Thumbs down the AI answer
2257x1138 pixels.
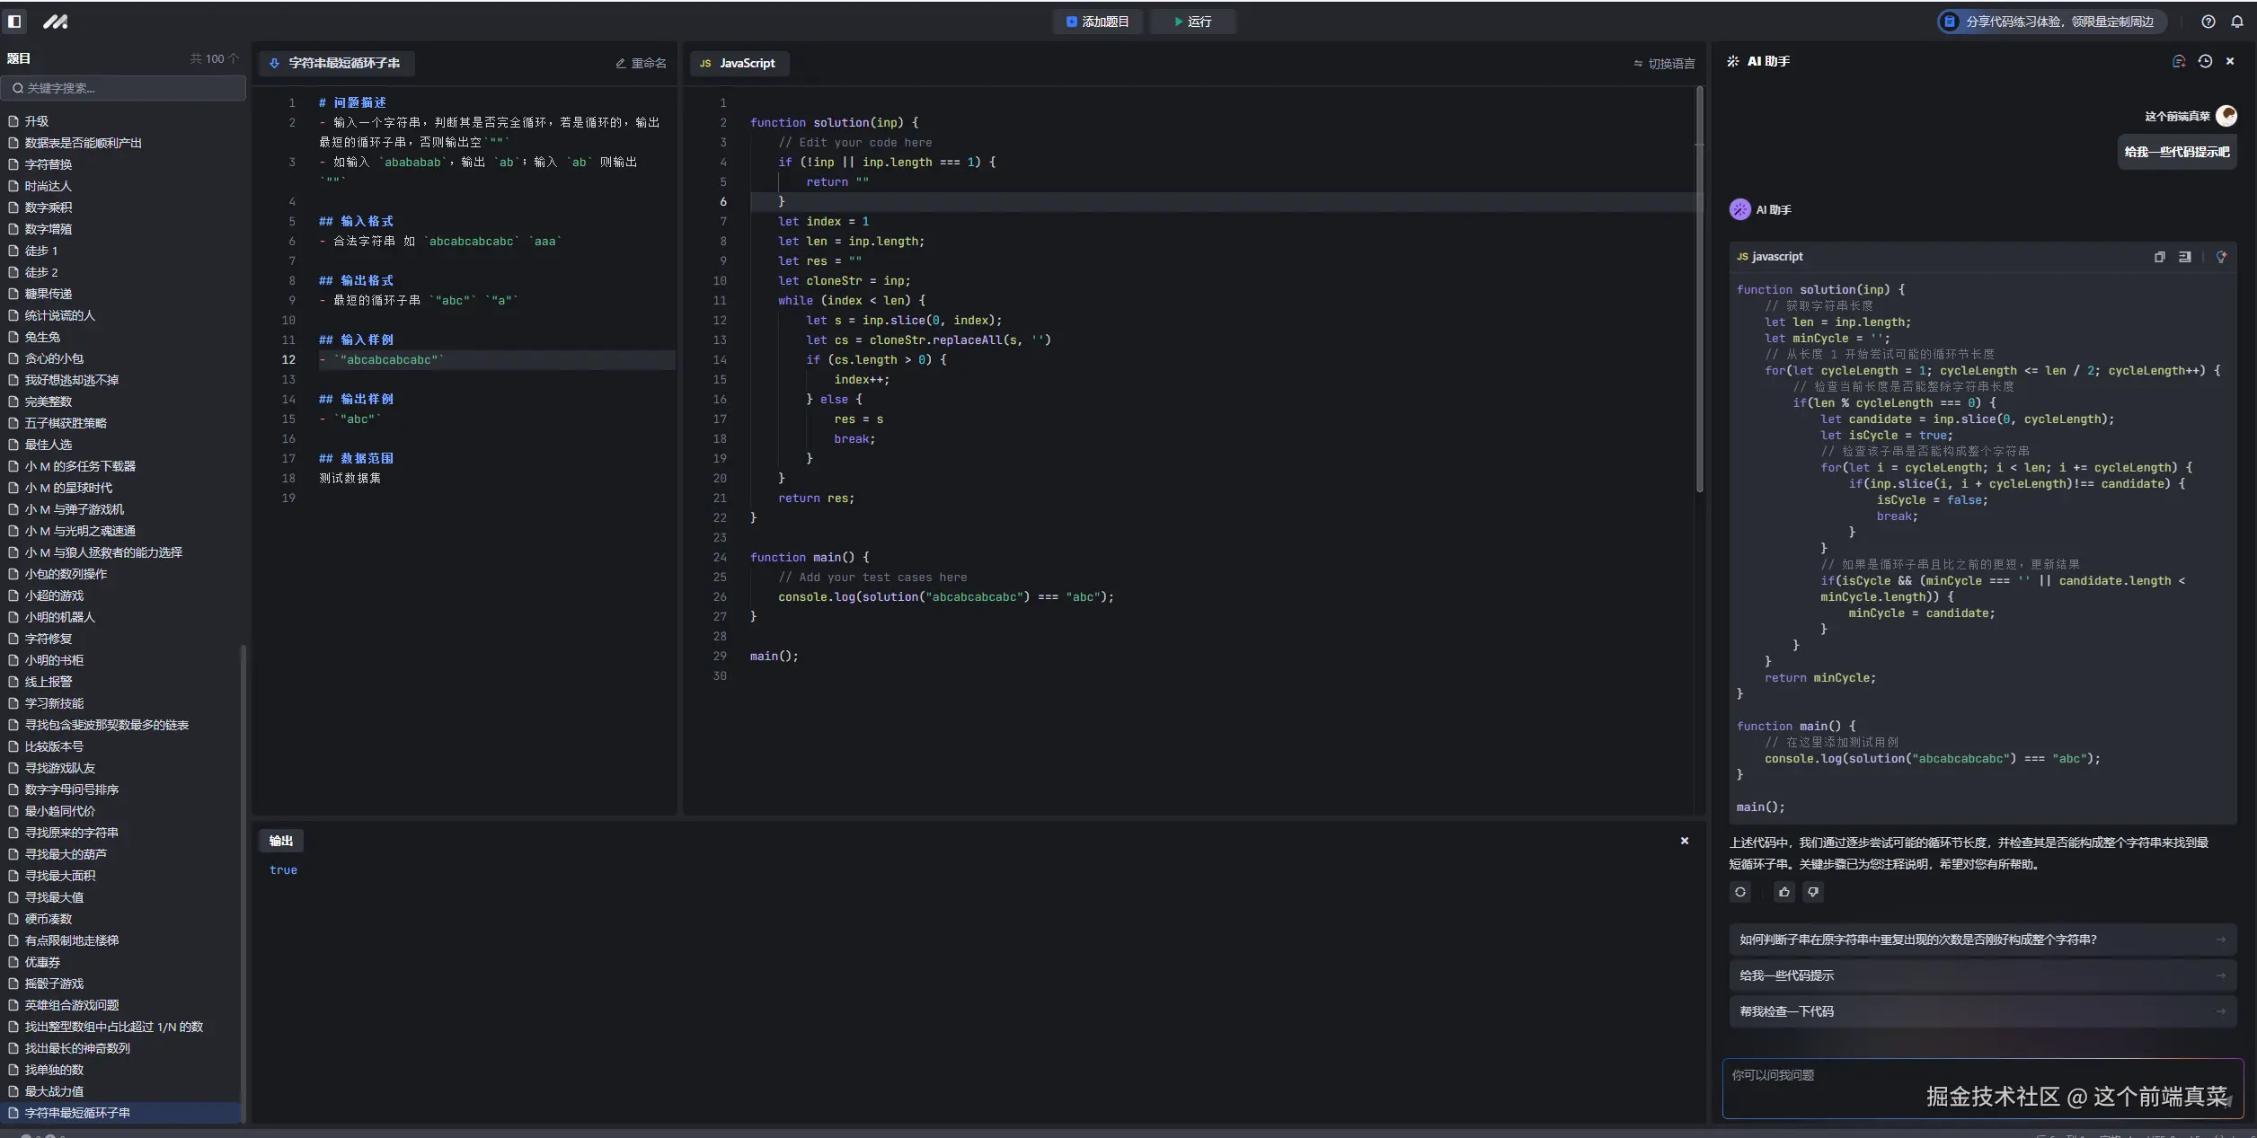click(1813, 892)
